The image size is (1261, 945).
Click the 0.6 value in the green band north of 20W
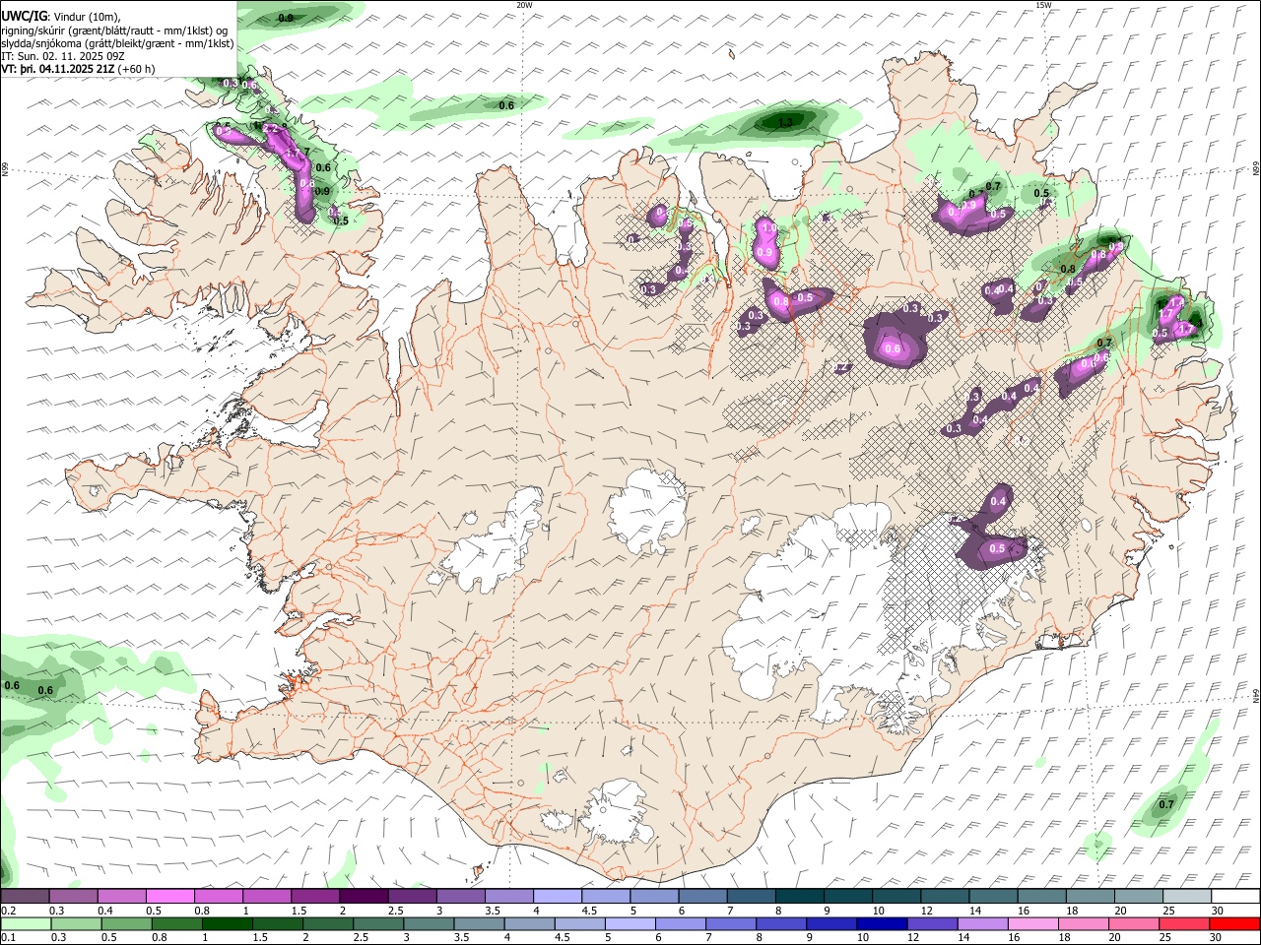coord(506,105)
